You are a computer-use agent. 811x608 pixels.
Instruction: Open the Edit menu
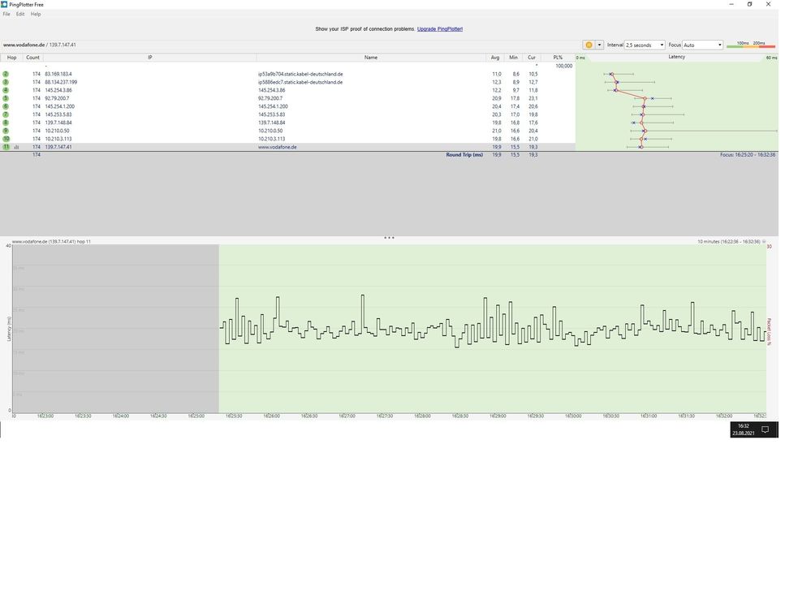coord(20,14)
